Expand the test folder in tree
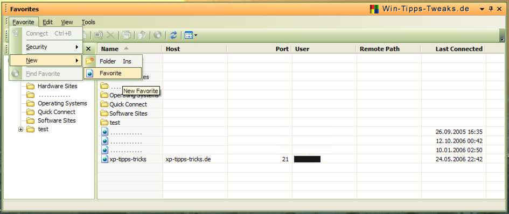Image resolution: width=509 pixels, height=214 pixels. pyautogui.click(x=22, y=129)
